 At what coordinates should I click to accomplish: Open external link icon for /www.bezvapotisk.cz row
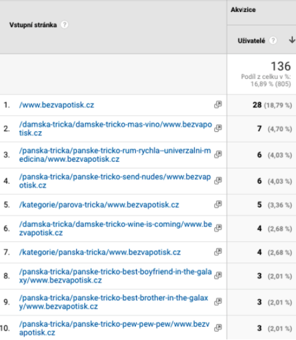218,105
